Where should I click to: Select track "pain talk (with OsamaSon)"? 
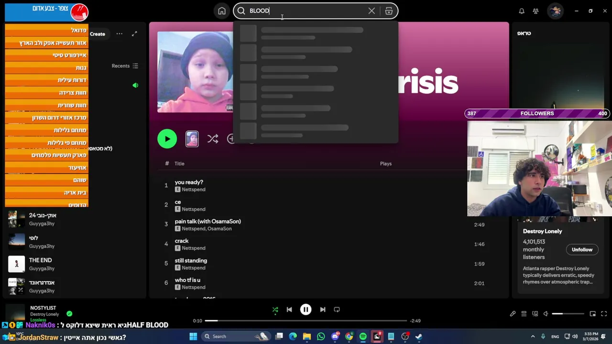coord(208,221)
